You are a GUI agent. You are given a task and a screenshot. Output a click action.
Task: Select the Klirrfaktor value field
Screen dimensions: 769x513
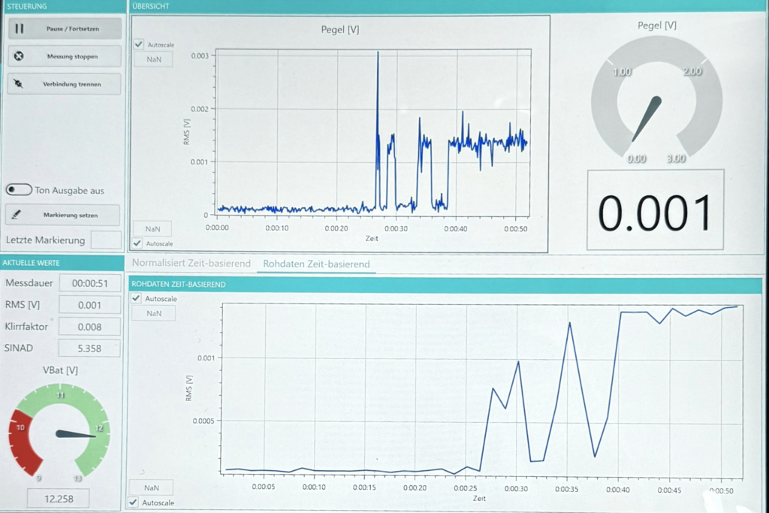[x=89, y=327]
